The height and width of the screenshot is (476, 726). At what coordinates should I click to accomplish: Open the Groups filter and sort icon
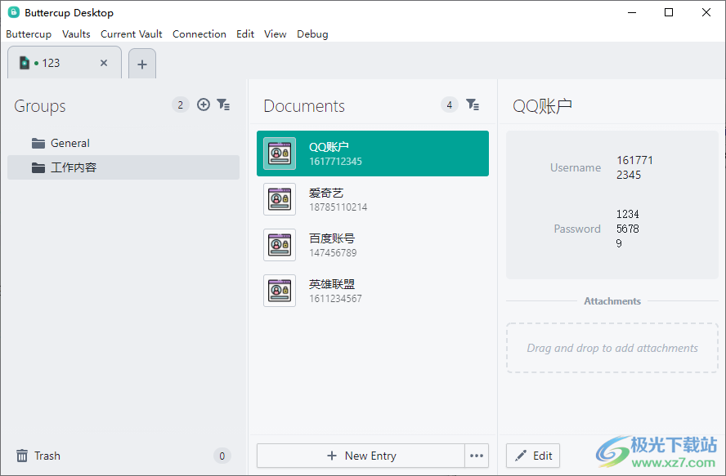223,105
